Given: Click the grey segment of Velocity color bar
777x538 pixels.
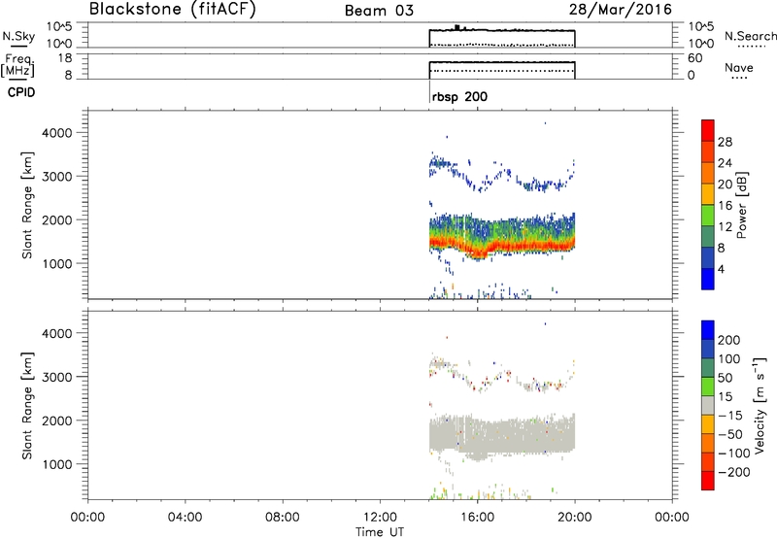Looking at the screenshot, I should click(708, 405).
